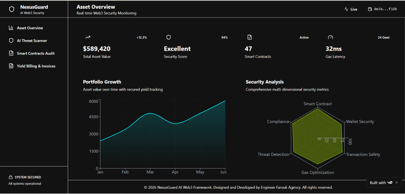Click the Smart Contract radar axis label
The height and width of the screenshot is (194, 405).
[318, 104]
